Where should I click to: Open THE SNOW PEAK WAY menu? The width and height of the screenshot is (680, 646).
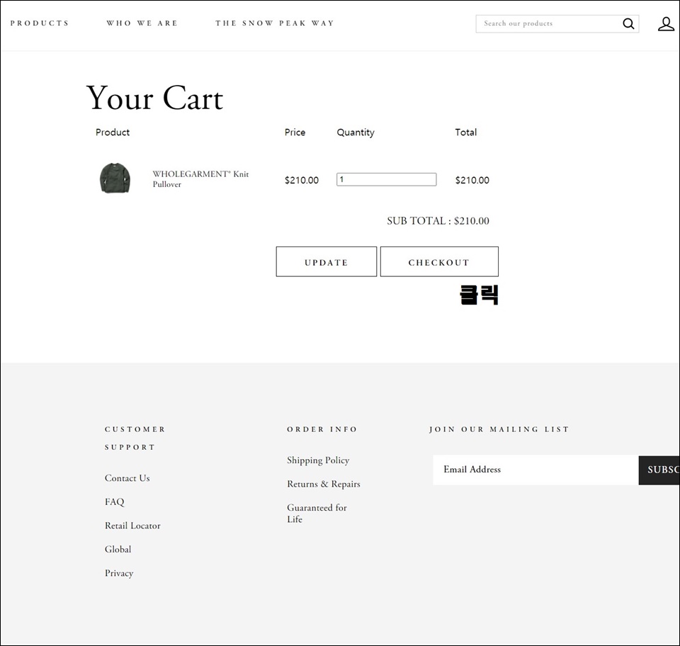pyautogui.click(x=275, y=23)
